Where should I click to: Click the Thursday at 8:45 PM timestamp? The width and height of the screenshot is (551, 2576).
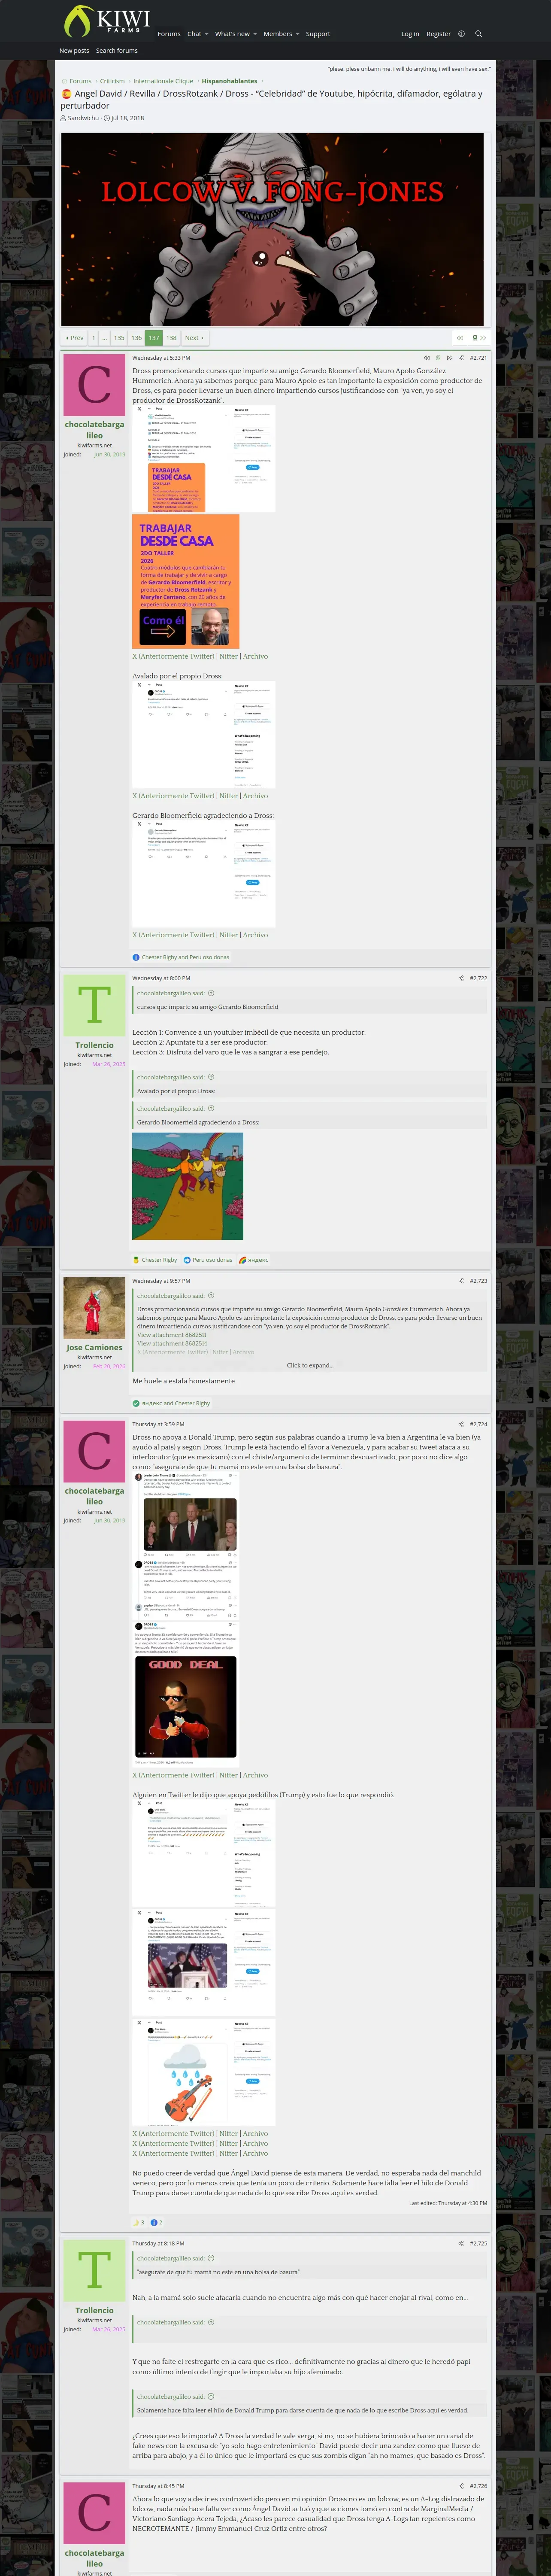coord(158,2486)
